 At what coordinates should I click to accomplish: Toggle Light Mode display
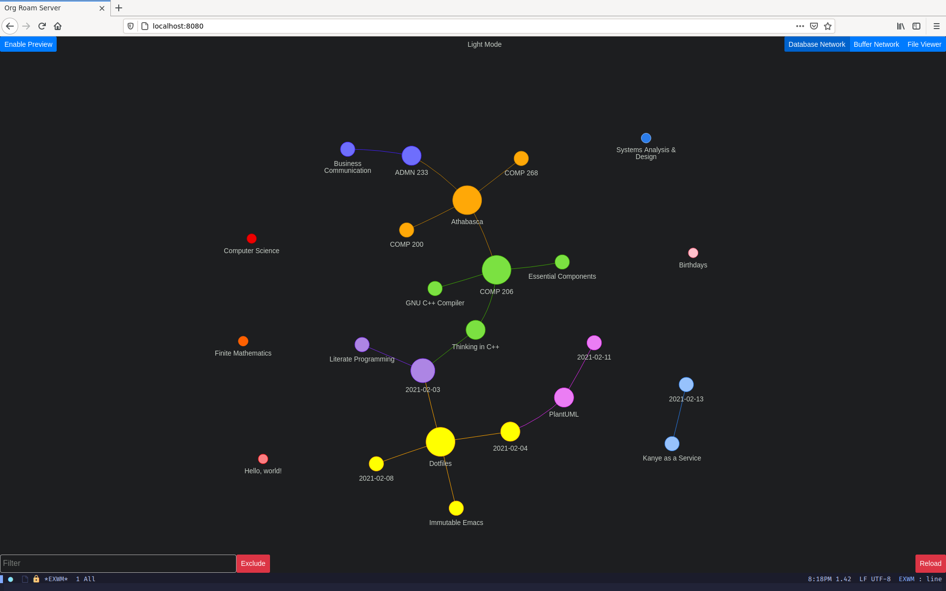tap(483, 44)
